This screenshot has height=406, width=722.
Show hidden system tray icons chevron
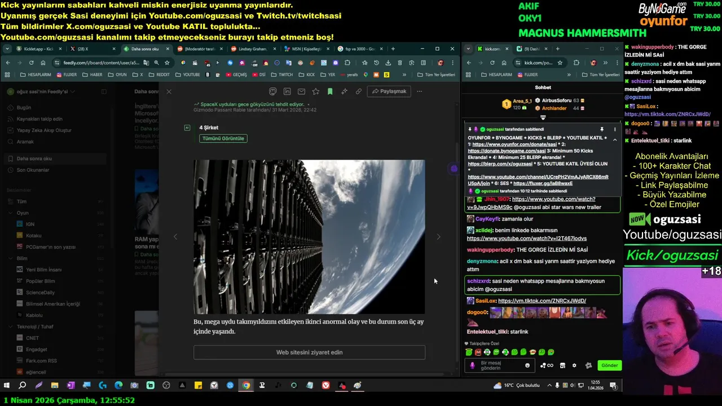[549, 386]
